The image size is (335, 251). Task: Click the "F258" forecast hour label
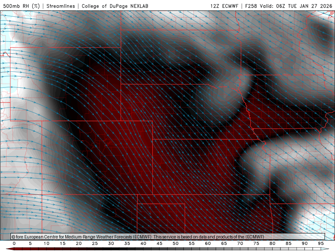(251, 6)
